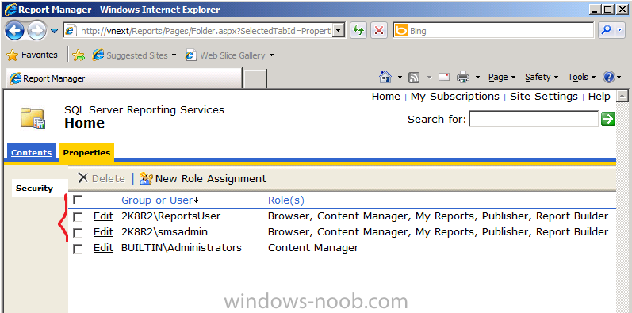Click the Print printer icon
Image resolution: width=632 pixels, height=313 pixels.
[463, 77]
